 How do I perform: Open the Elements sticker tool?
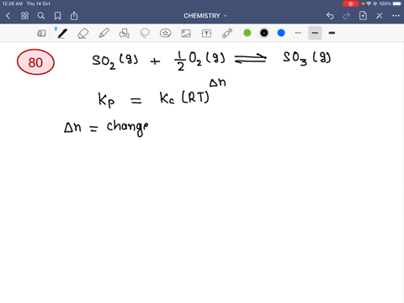pos(165,34)
